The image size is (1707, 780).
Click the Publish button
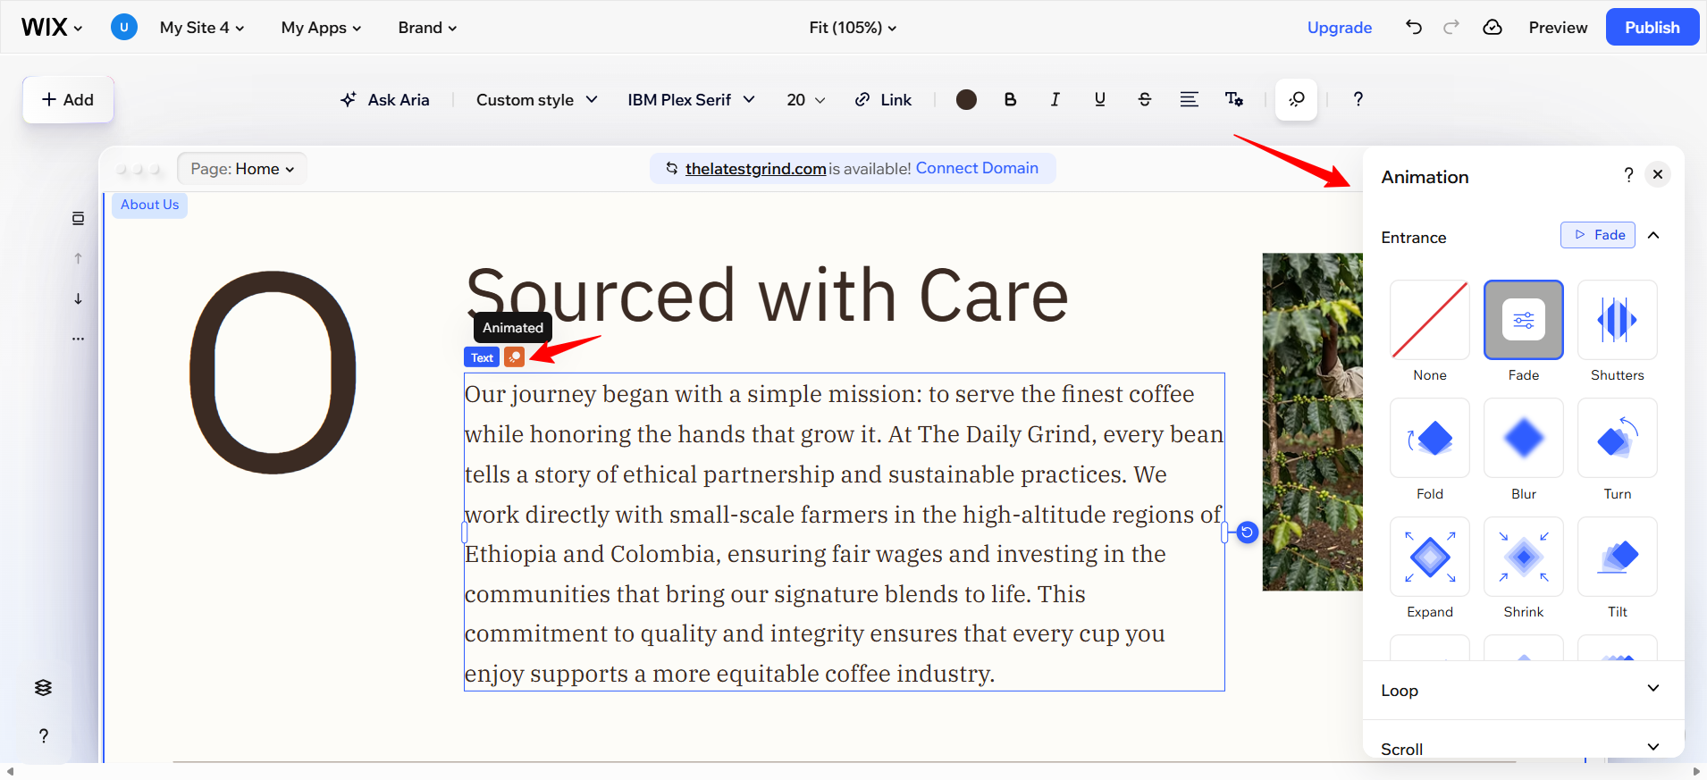pos(1652,27)
